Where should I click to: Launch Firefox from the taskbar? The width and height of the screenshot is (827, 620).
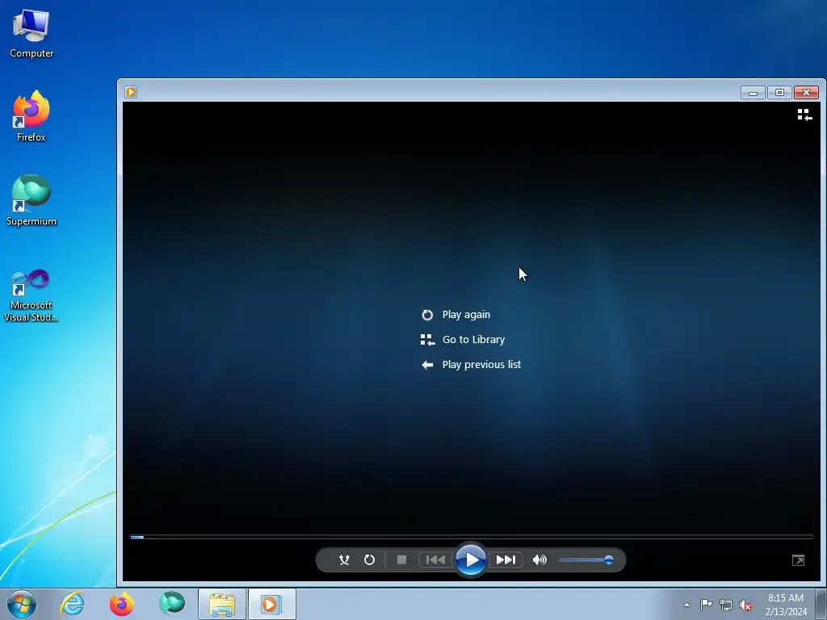122,604
